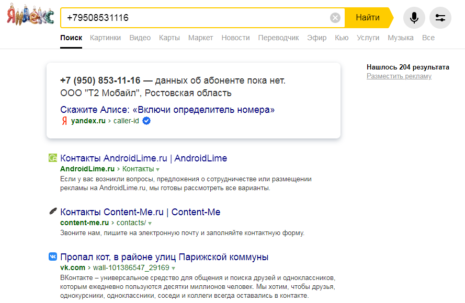Image resolution: width=465 pixels, height=303 pixels.
Task: Open the Переводчик tab
Action: pos(278,38)
